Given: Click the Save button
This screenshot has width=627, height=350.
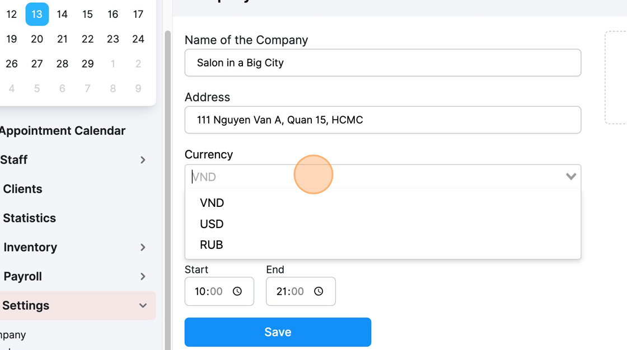Looking at the screenshot, I should 278,332.
